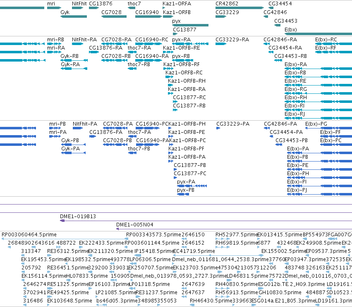Open the RE36312.5prime EST label
This screenshot has height=307, width=352.
click(68, 251)
